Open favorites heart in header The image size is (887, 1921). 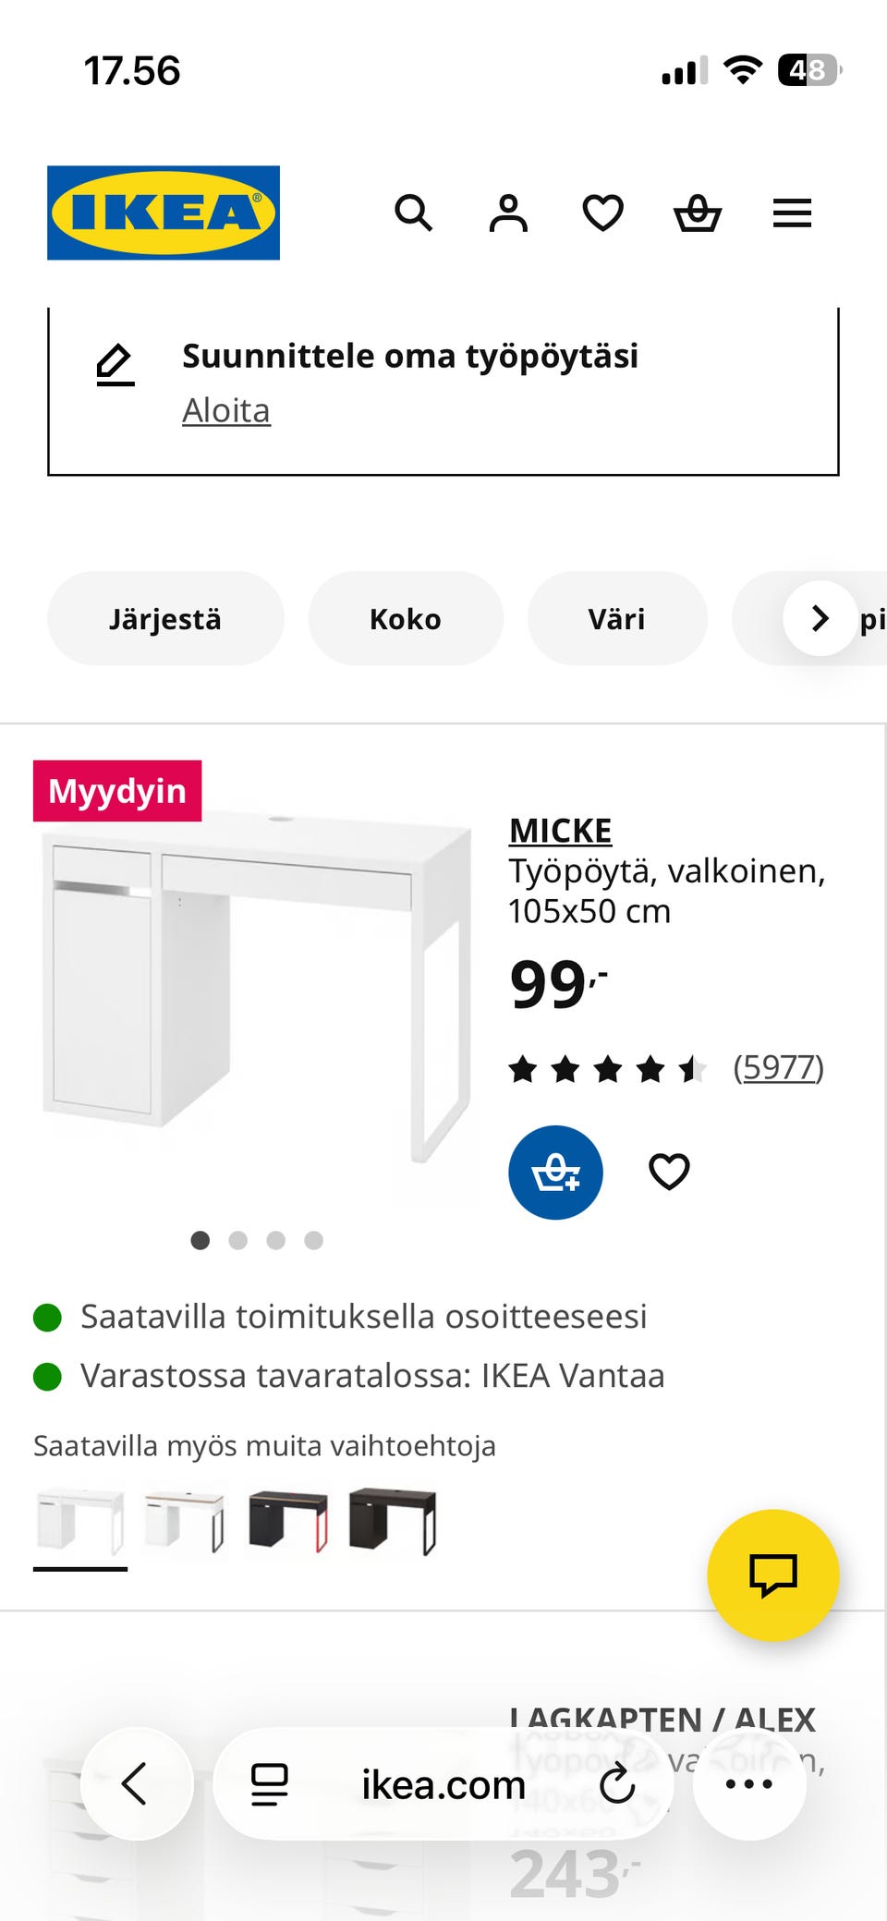coord(602,213)
